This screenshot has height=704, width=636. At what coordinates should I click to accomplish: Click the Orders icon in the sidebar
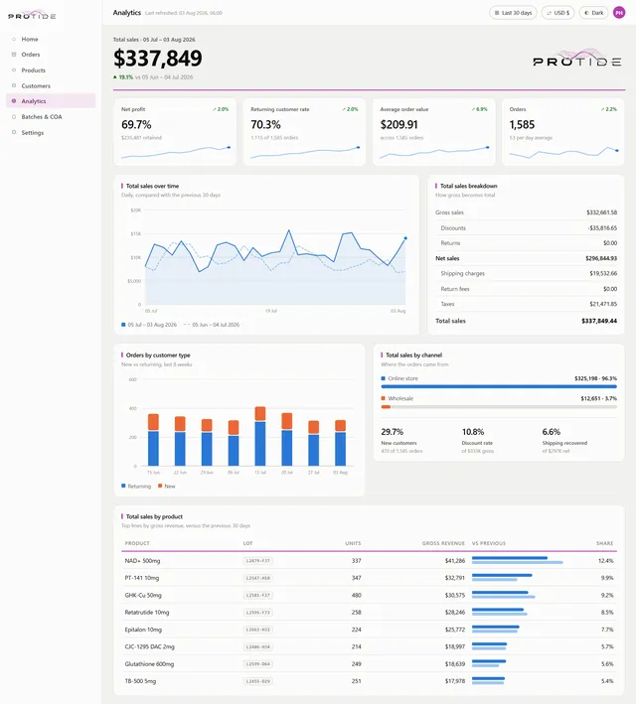coord(14,55)
